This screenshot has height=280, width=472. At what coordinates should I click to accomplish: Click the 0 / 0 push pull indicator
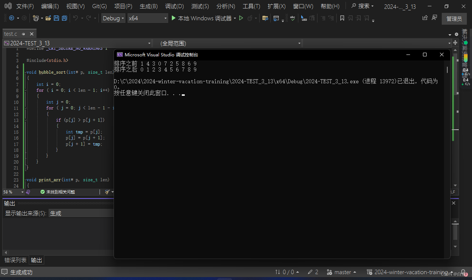[288, 272]
